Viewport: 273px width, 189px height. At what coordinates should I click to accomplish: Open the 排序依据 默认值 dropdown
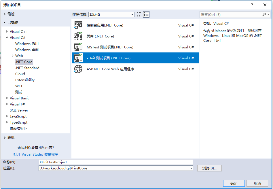click(111, 15)
